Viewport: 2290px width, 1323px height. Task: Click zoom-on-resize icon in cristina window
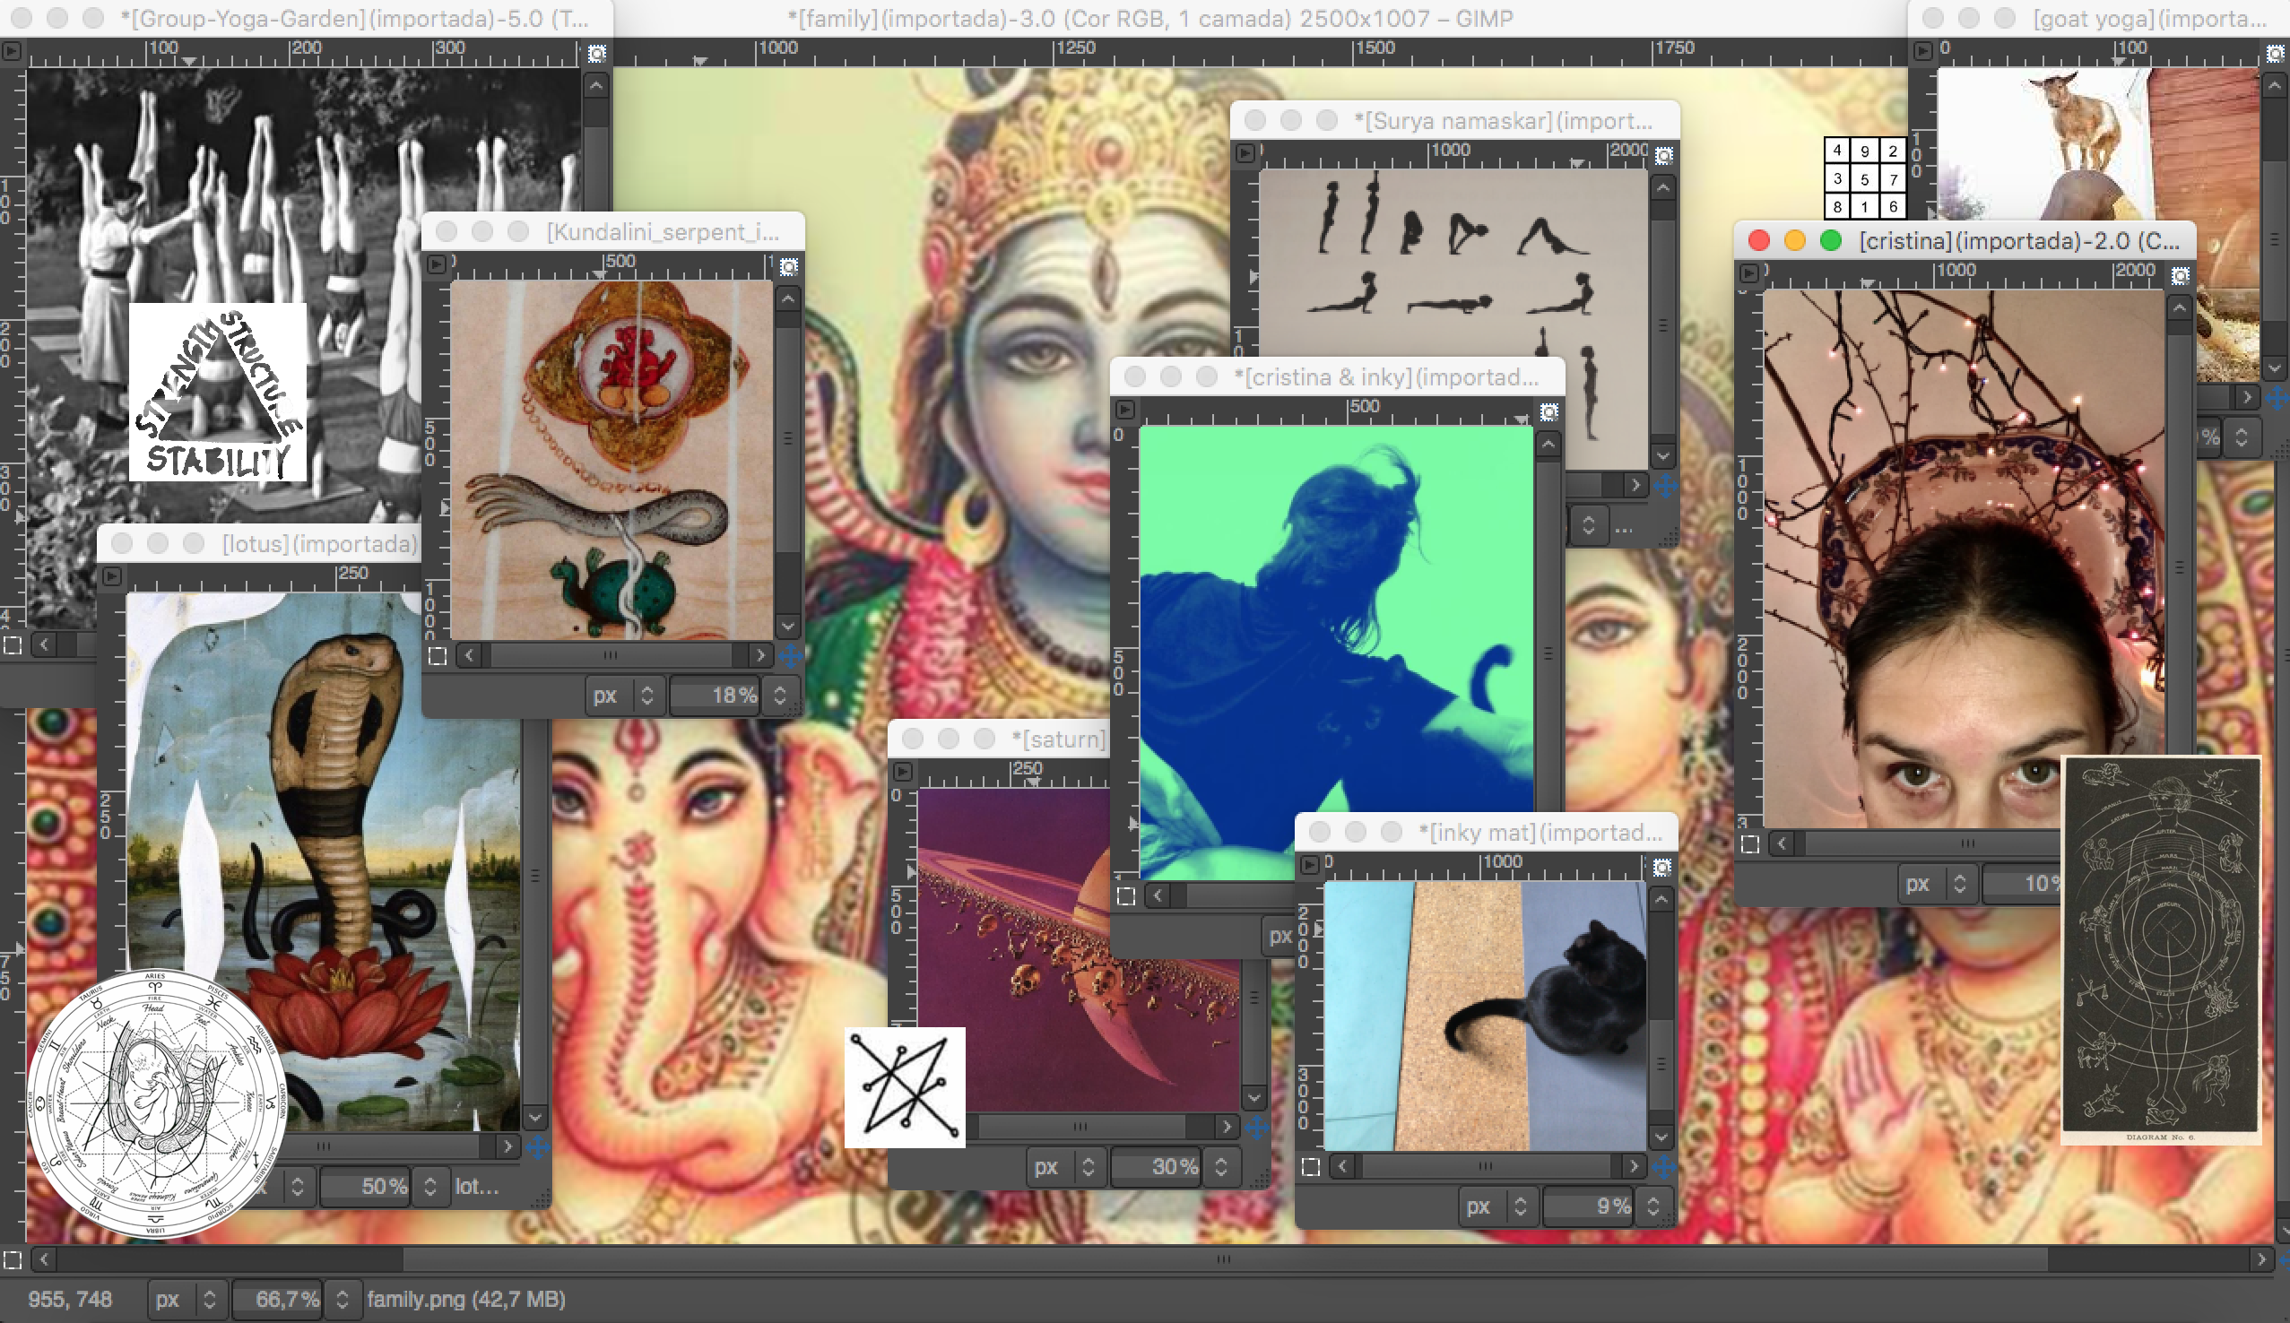[x=2180, y=275]
